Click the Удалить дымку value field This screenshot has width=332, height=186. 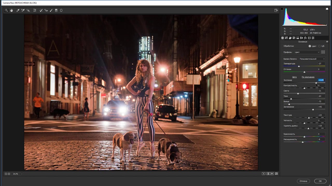[321, 126]
